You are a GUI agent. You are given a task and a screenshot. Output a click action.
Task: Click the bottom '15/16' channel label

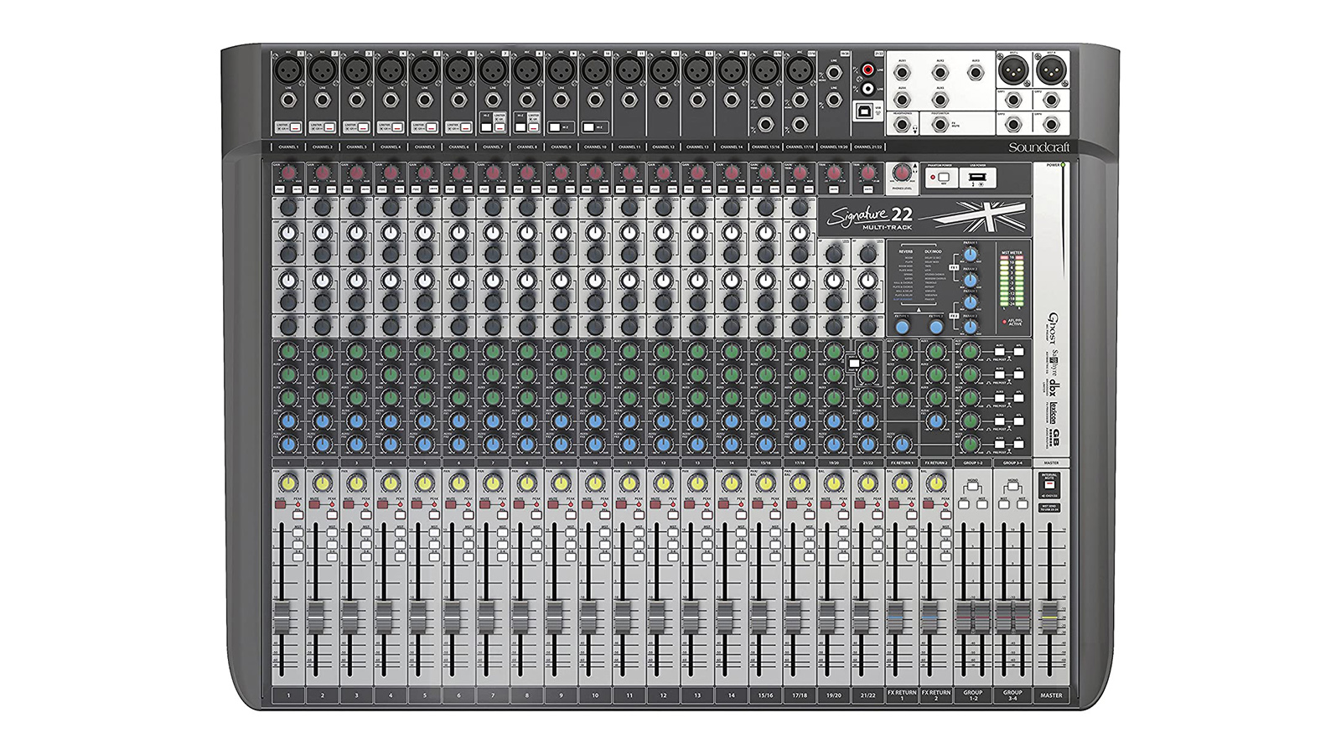point(765,695)
